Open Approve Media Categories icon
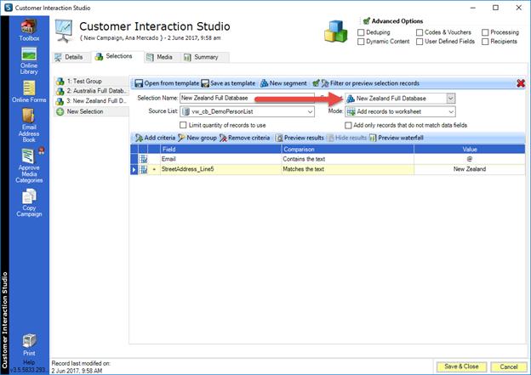The image size is (531, 375). (x=29, y=166)
